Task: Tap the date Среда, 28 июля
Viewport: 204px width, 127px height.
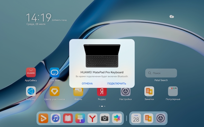Action: 36,24
